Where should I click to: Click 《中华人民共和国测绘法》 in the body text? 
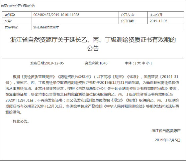pyautogui.click(x=124, y=106)
